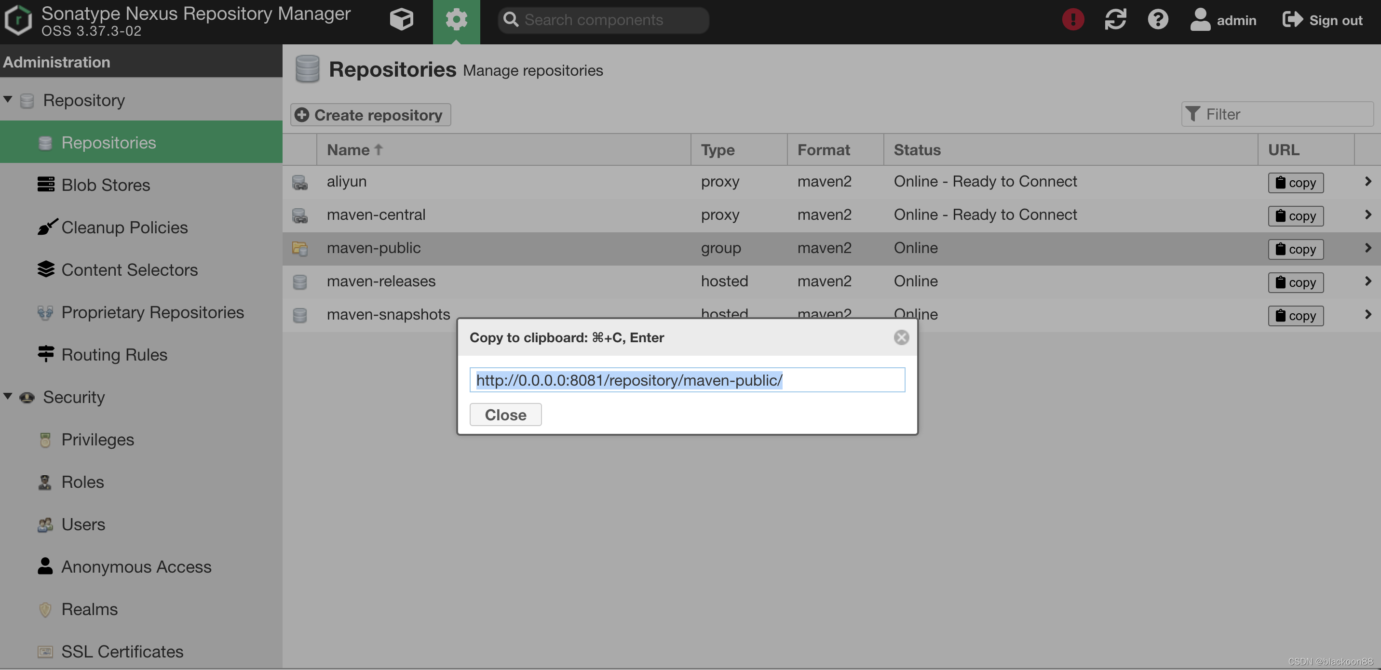This screenshot has height=670, width=1381.
Task: Open the Browse cube icon
Action: pyautogui.click(x=401, y=20)
